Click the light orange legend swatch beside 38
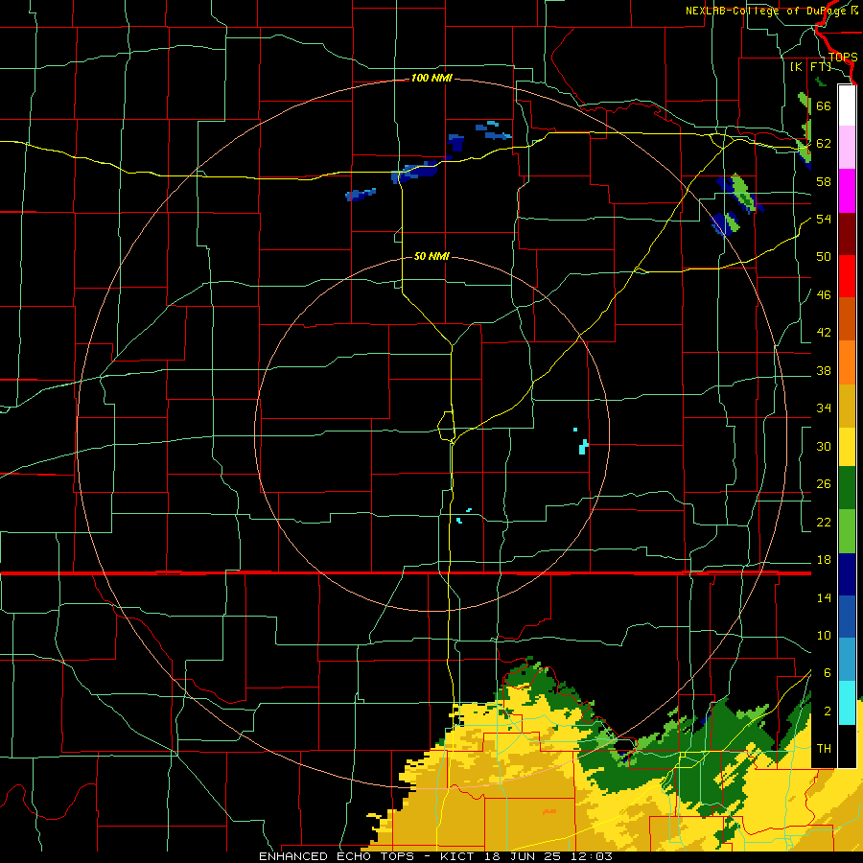 [x=847, y=362]
